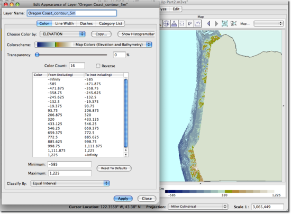Switch to the Category List tab

click(111, 23)
